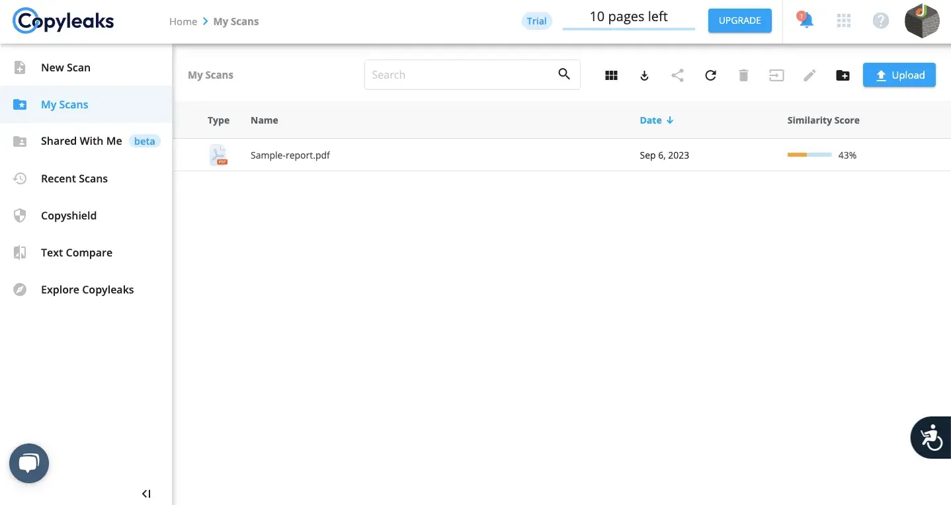This screenshot has width=951, height=505.
Task: Toggle Date sort order
Action: [x=655, y=120]
